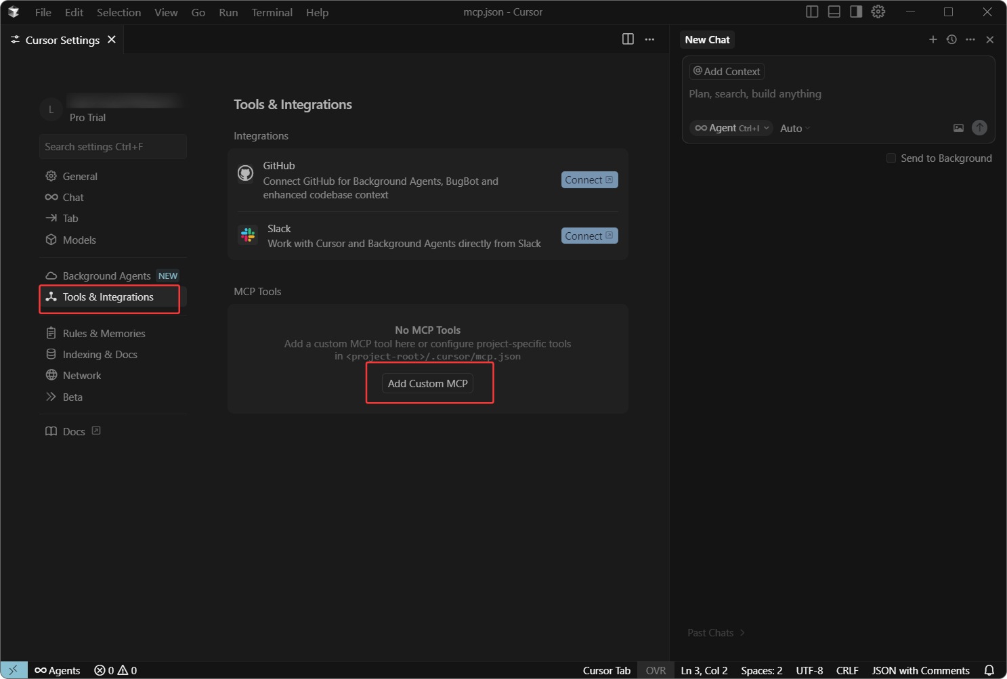Screen dimensions: 1007x679
Task: Change indentation Spaces: 2
Action: coord(761,670)
